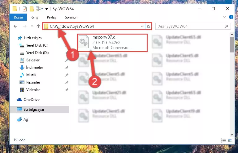Viewport: 238px width, 153px height.
Task: Unpin Müzik using its pin icon
Action: click(x=67, y=75)
